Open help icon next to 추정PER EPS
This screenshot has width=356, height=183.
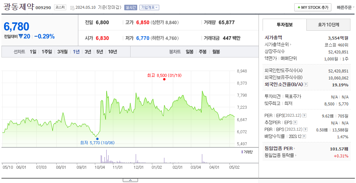295,123
